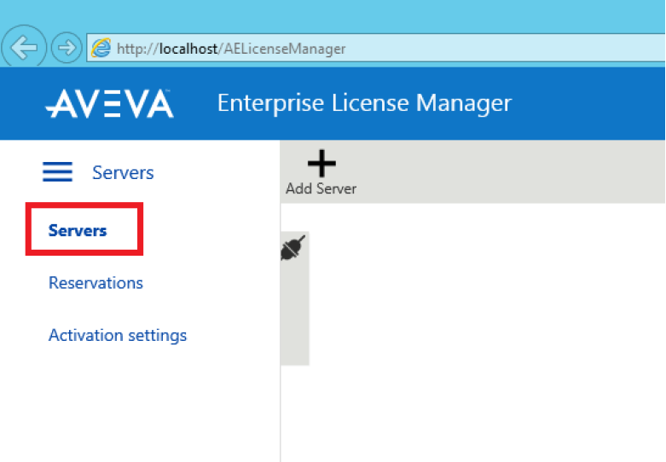Open Activation settings
666x462 pixels.
118,336
